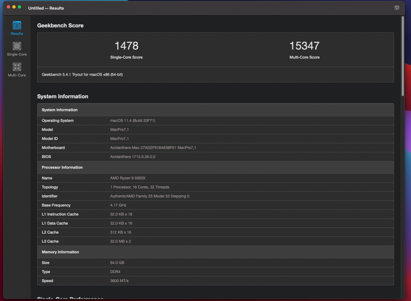
Task: Click the MacPro7,1 value in Model ID row
Action: (x=119, y=139)
